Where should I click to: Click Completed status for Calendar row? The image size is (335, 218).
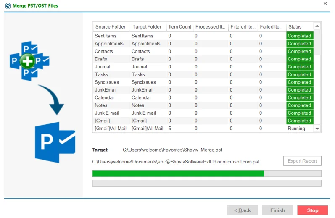pos(300,97)
